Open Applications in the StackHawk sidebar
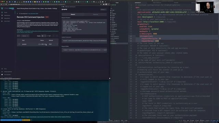 7,15
